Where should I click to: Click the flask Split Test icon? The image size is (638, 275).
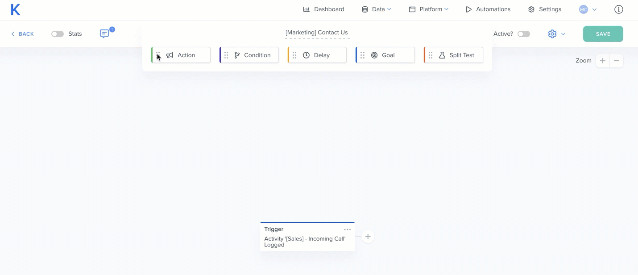[442, 55]
